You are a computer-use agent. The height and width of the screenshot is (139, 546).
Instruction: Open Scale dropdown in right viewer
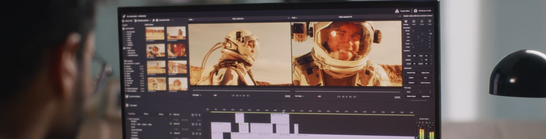point(294,18)
